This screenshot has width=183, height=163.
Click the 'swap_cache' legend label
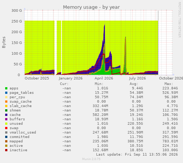21,102
